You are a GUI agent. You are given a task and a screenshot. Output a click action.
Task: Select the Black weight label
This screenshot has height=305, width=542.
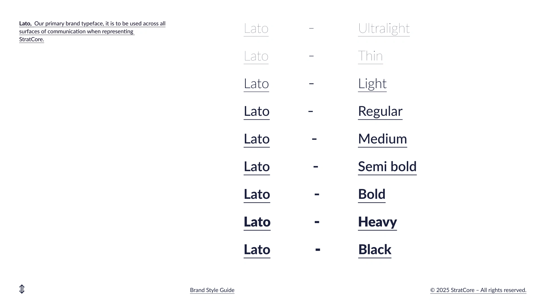[375, 250]
